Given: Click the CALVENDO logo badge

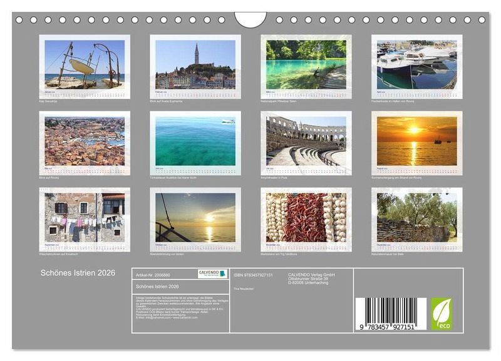Looking at the screenshot, I should pos(212,273).
